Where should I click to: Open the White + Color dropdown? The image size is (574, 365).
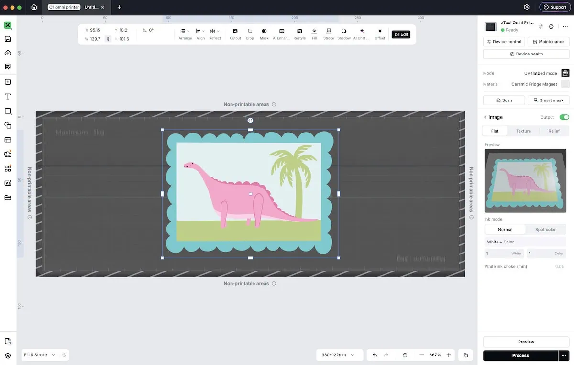(525, 242)
